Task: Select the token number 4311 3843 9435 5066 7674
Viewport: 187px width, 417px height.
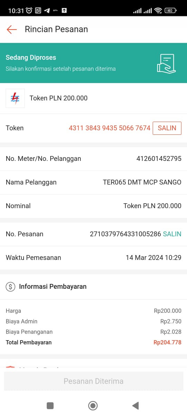Action: [x=109, y=128]
